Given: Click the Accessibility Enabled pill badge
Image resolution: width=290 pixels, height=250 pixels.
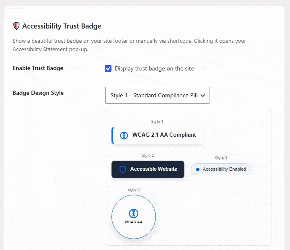Looking at the screenshot, I should point(221,169).
